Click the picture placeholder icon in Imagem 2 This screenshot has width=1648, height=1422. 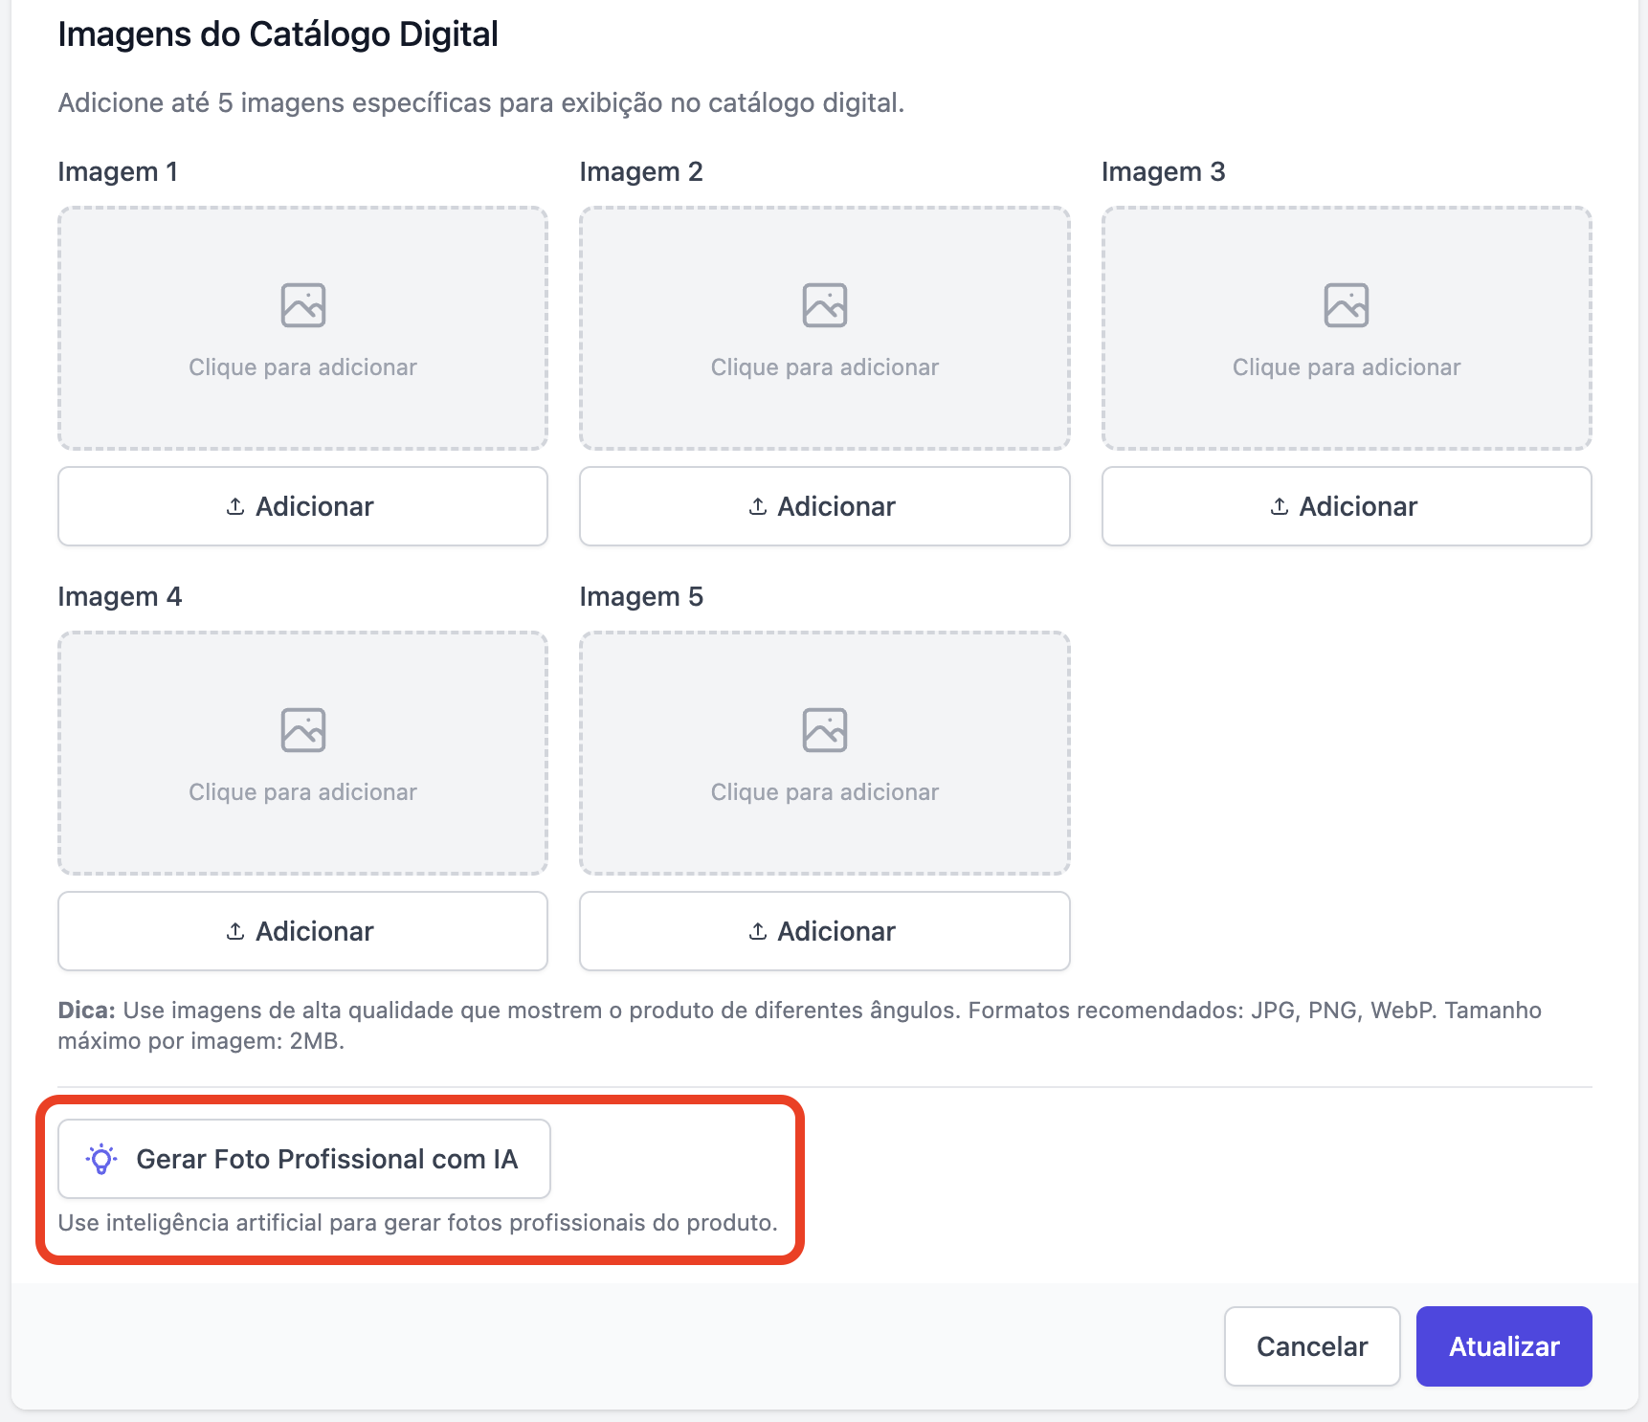825,305
